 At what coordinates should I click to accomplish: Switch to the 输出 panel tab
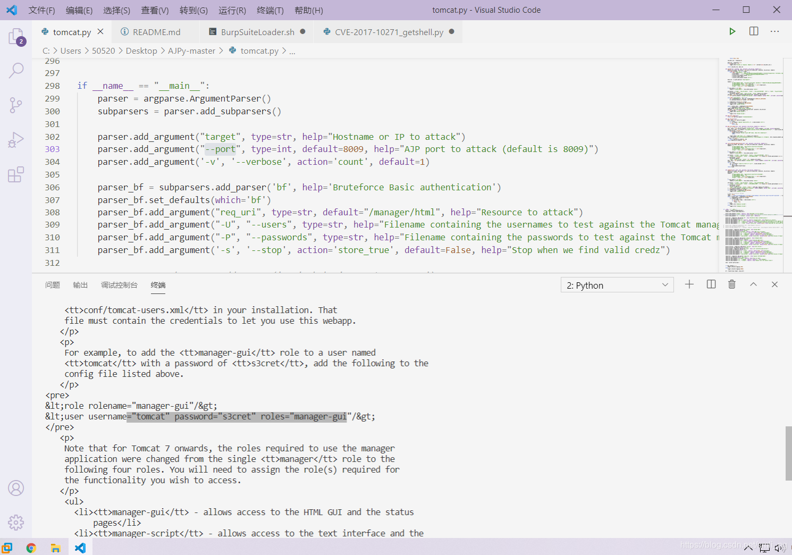(80, 285)
